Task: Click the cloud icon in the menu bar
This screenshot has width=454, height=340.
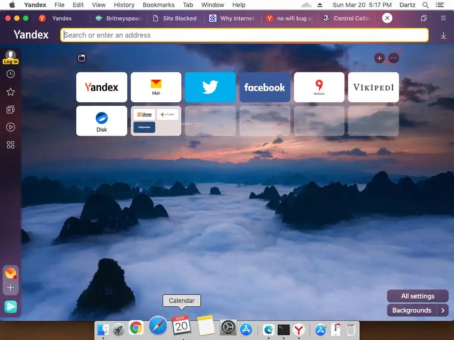Action: click(x=306, y=5)
